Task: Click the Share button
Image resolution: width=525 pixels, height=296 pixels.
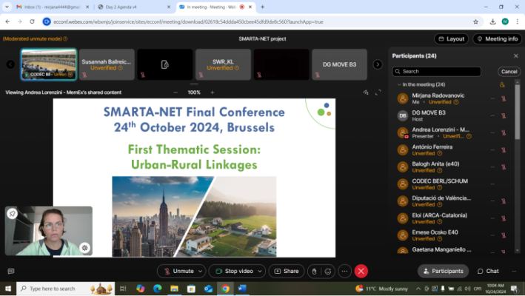Action: 287,272
